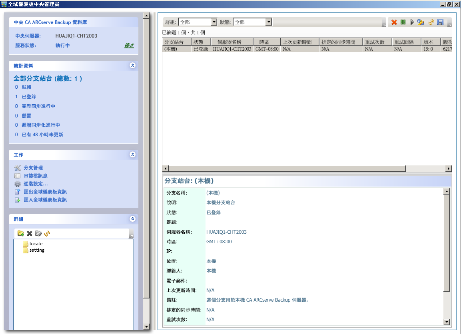Open 進階設定... link
461x334 pixels.
36,184
